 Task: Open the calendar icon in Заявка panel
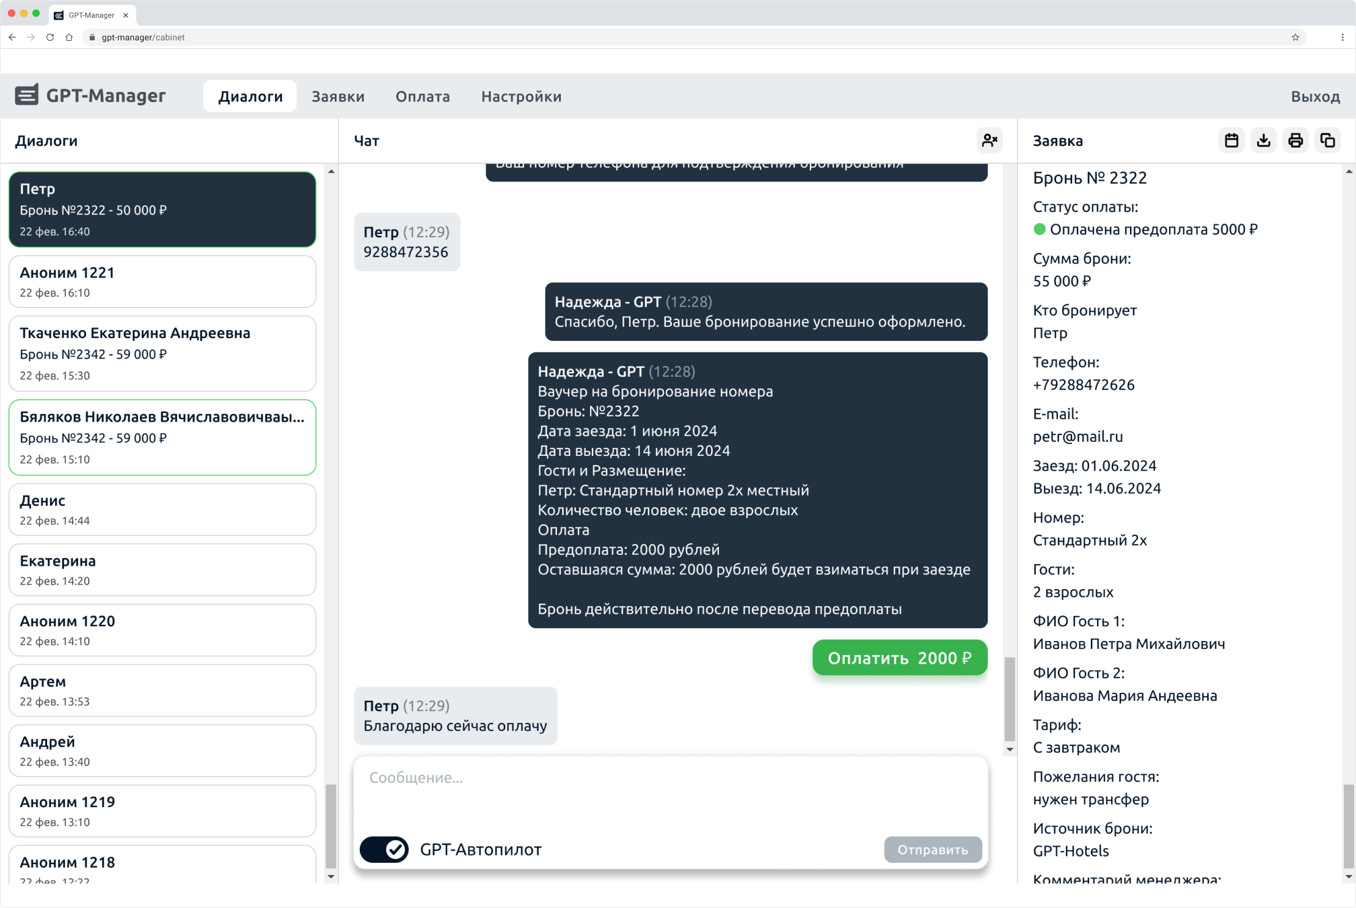(1231, 141)
